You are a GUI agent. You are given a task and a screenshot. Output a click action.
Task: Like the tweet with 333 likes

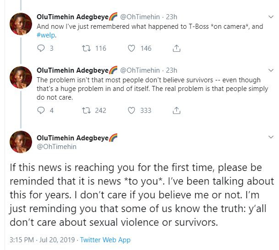131,110
